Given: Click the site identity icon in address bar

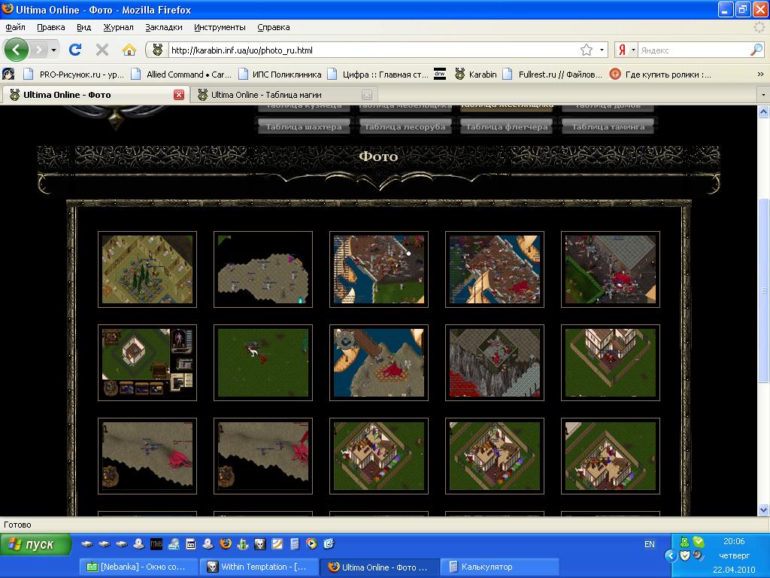Looking at the screenshot, I should coord(158,50).
